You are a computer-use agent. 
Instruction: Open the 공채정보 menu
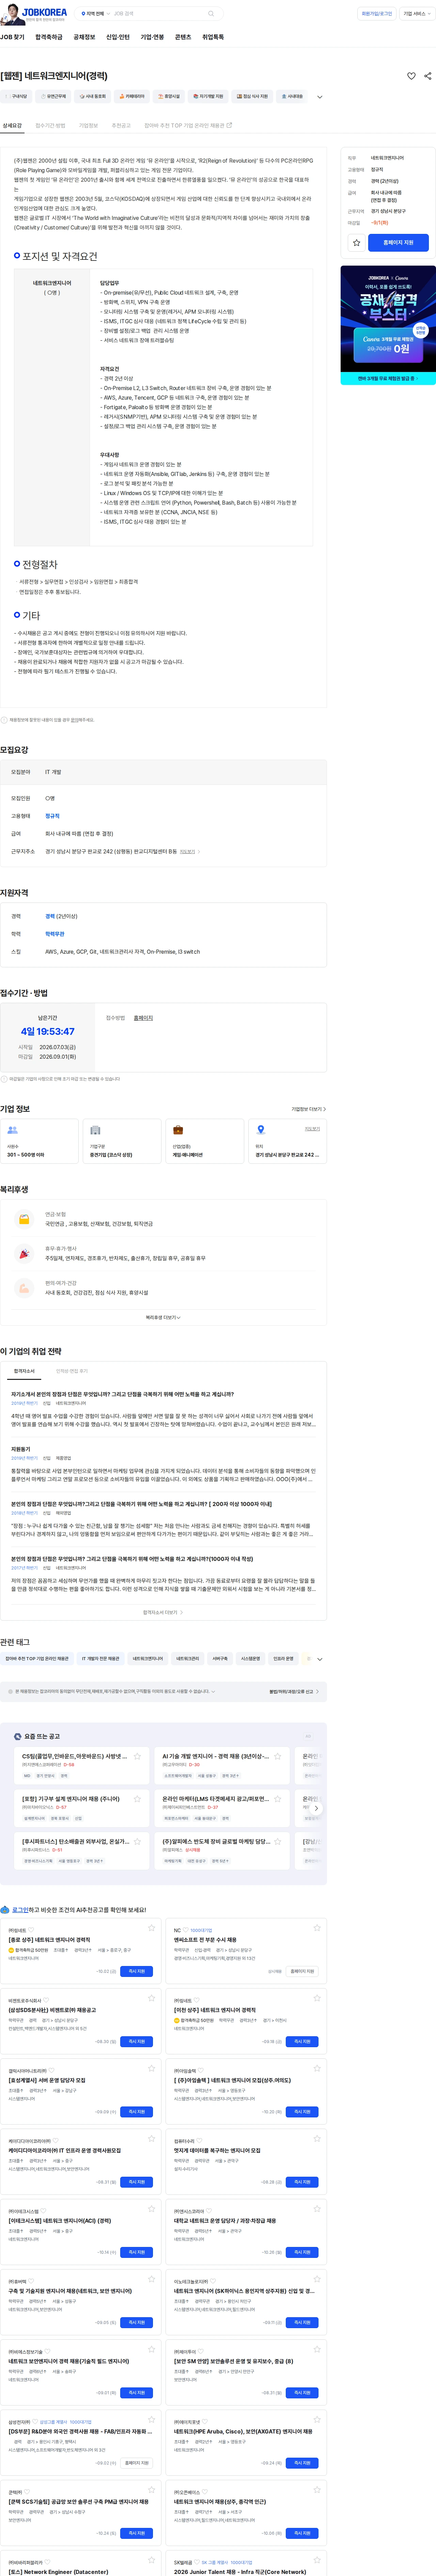(x=84, y=37)
